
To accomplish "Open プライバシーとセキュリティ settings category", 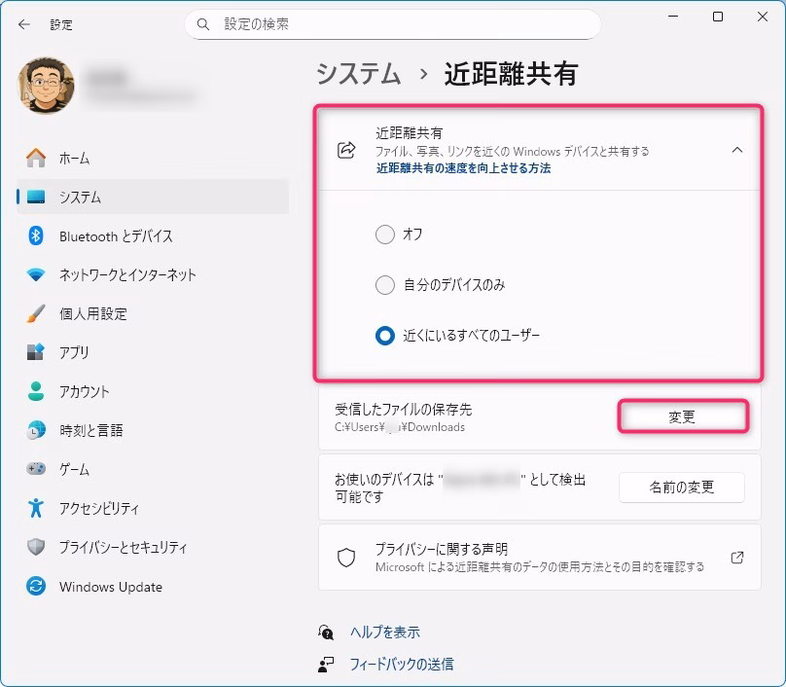I will pos(123,547).
